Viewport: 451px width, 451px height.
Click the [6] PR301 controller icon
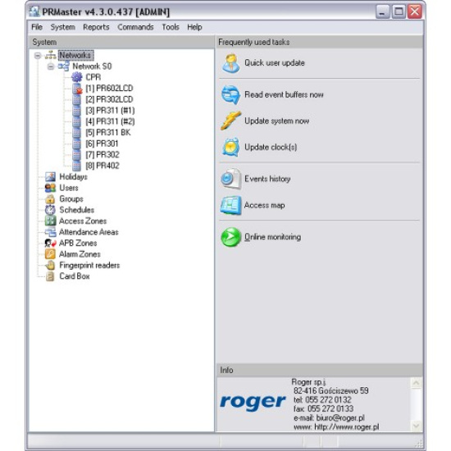coord(76,143)
